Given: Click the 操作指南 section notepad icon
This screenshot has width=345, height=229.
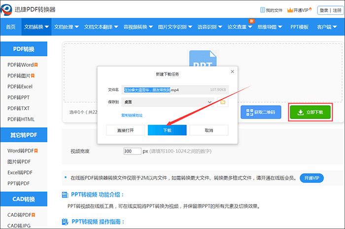Looking at the screenshot, I should (x=65, y=222).
